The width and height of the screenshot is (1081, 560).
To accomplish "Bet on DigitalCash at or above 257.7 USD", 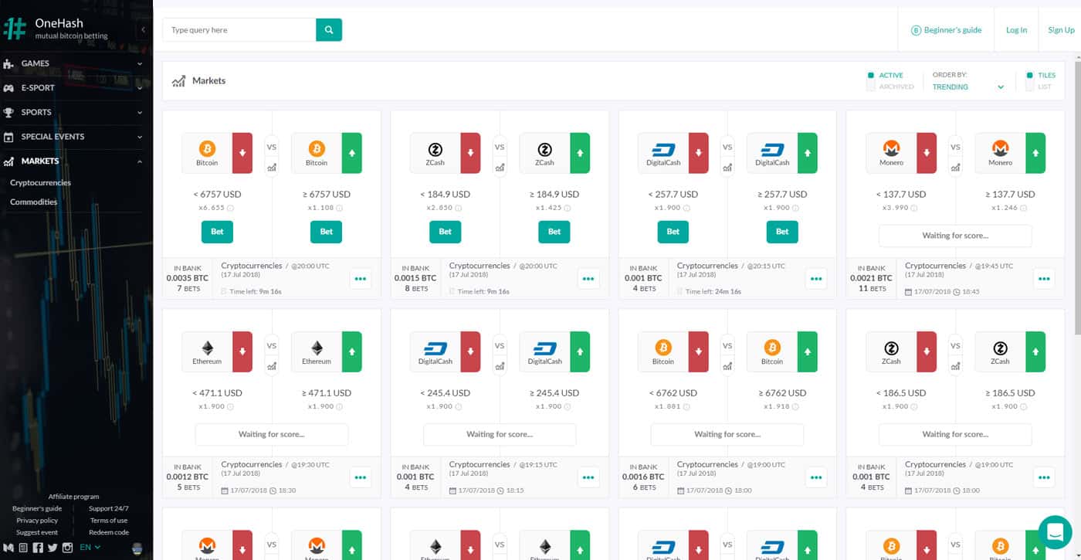I will click(782, 231).
